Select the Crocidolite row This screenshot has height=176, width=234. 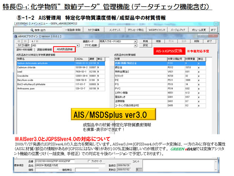pyautogui.click(x=61, y=76)
